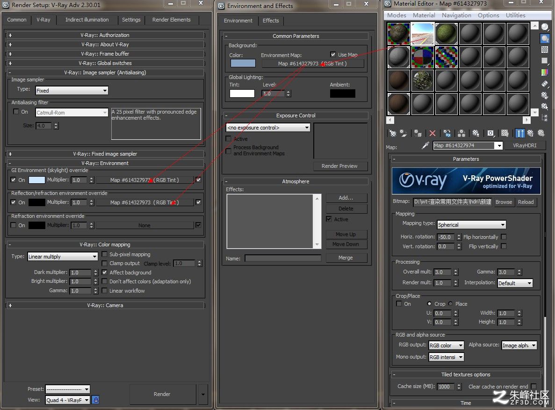
Task: Click the eyedropper pick-material icon beside Map
Action: pyautogui.click(x=425, y=145)
